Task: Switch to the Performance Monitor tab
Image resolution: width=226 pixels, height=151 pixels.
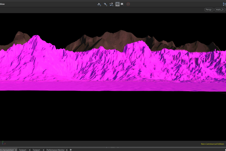Action: coord(56,150)
